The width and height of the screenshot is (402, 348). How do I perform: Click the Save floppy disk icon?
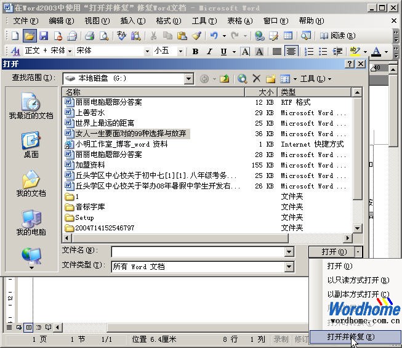pyautogui.click(x=44, y=36)
